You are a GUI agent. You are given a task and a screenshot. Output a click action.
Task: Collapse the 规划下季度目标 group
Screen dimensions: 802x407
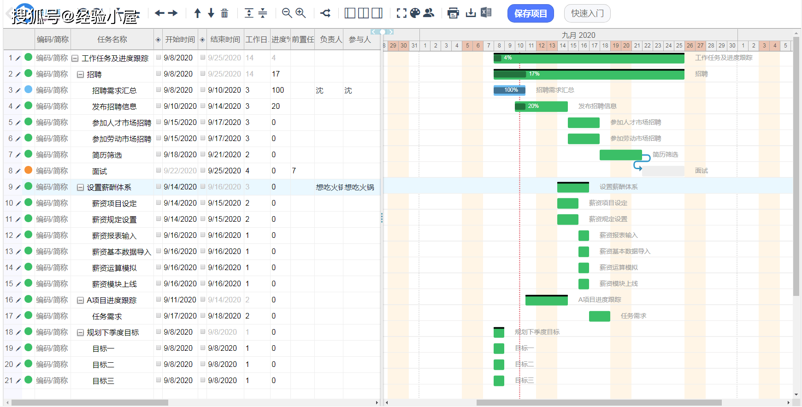click(80, 333)
